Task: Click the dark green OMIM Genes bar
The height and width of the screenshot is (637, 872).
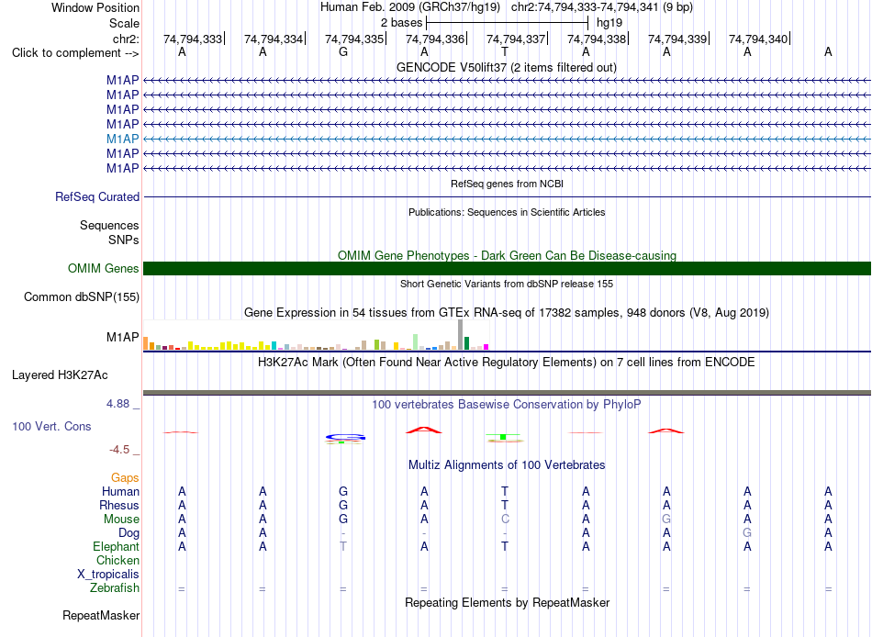Action: click(507, 269)
